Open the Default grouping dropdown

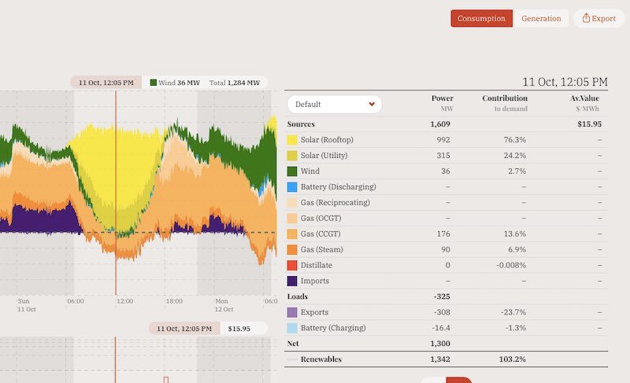tap(334, 104)
